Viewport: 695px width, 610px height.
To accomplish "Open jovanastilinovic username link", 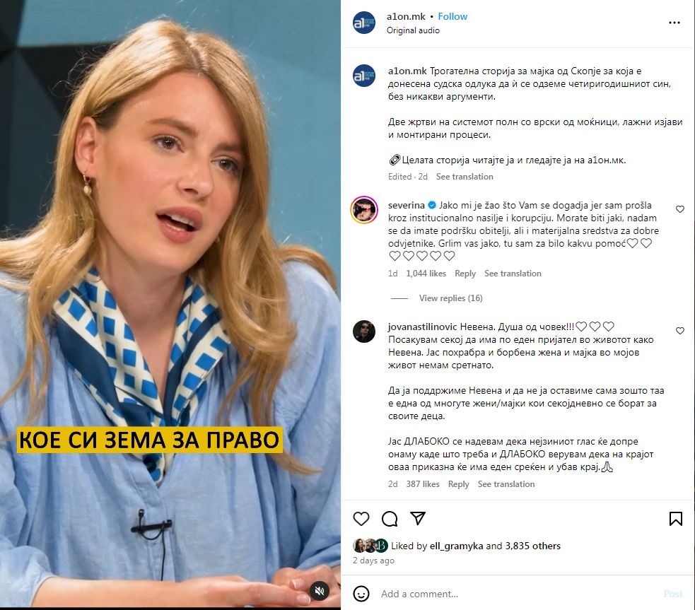I will point(422,327).
